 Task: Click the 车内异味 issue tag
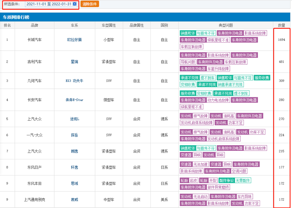pos(245,197)
